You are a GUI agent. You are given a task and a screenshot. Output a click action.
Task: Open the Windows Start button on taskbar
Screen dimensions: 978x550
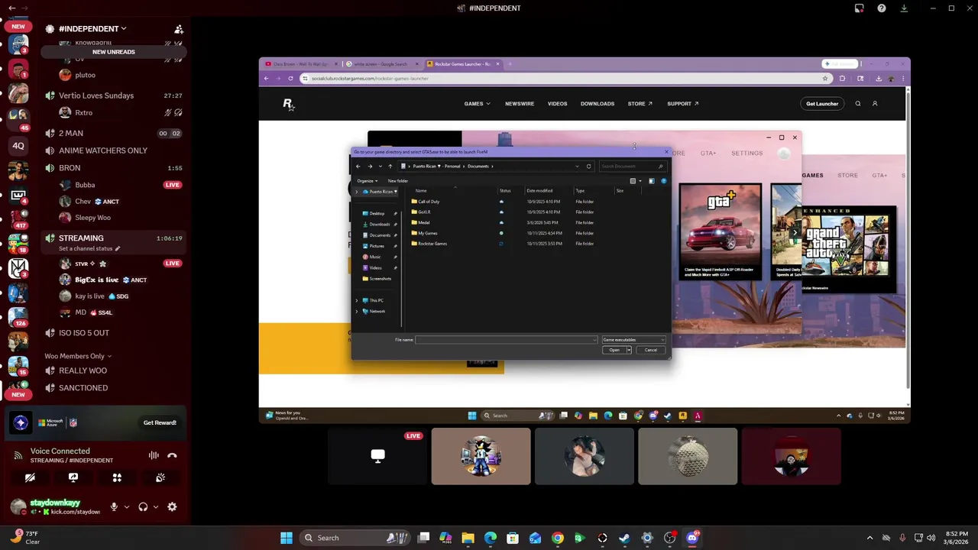(287, 538)
